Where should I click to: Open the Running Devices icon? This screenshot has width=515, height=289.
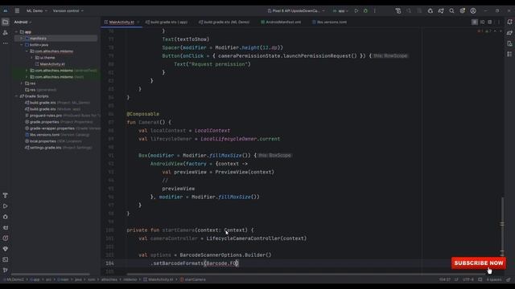click(x=509, y=54)
